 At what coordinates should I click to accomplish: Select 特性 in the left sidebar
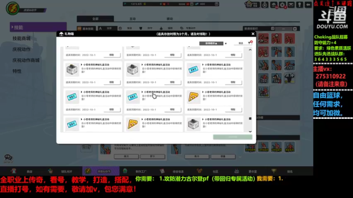click(17, 71)
